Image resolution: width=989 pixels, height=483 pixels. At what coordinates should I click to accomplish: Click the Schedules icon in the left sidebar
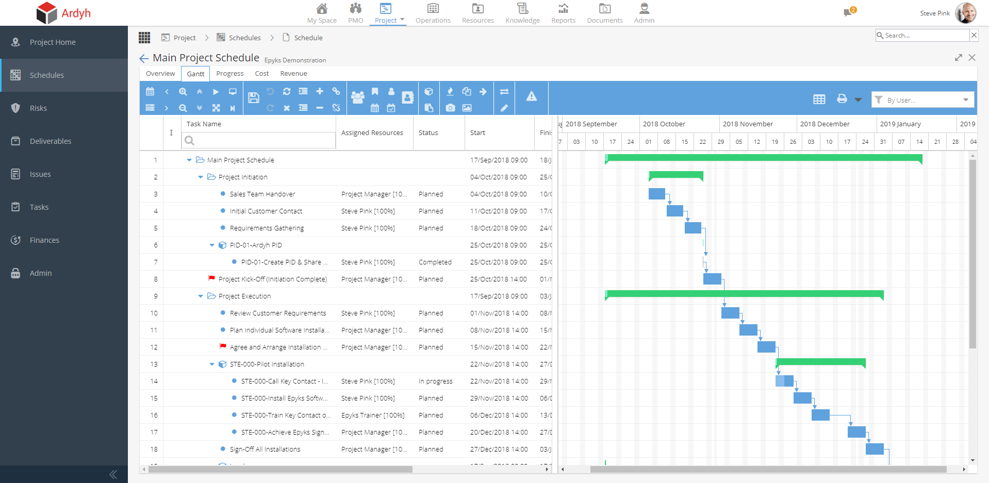pyautogui.click(x=15, y=75)
